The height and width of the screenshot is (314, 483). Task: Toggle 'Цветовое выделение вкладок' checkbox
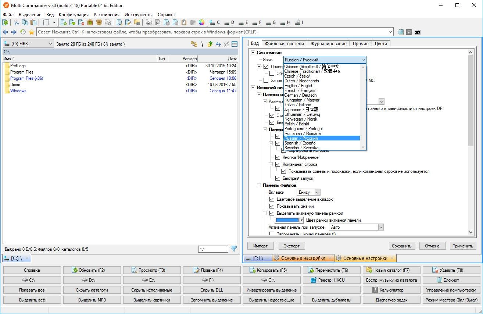point(272,199)
